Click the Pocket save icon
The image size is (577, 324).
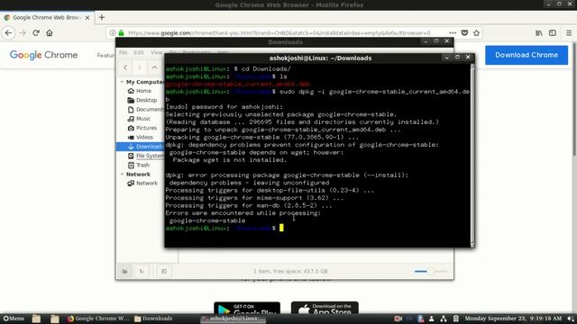coord(464,33)
